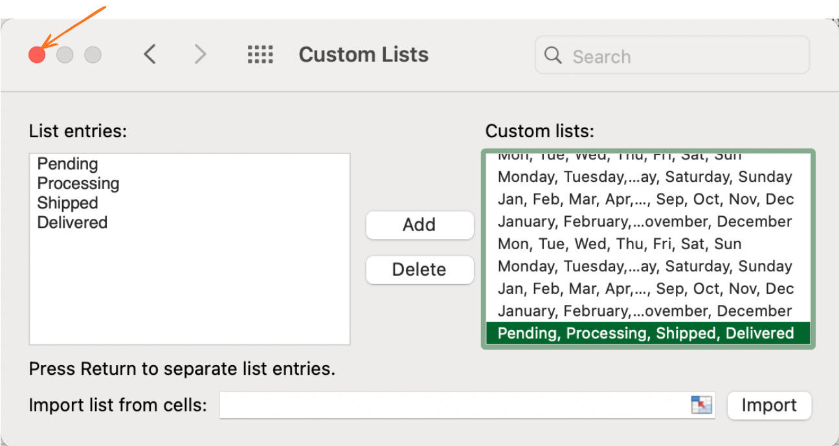839x446 pixels.
Task: Click the Import list from cells field
Action: [x=453, y=405]
